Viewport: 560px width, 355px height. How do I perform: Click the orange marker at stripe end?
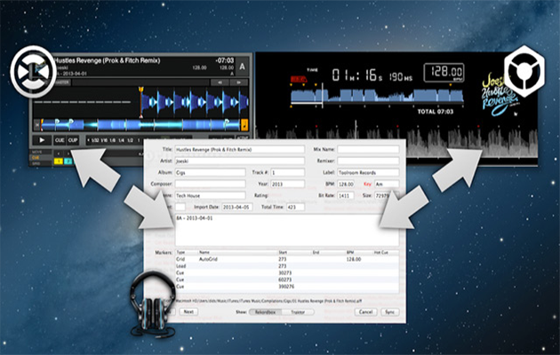(244, 124)
